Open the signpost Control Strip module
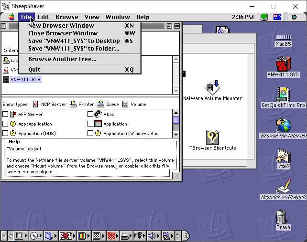The width and height of the screenshot is (307, 242). pyautogui.click(x=140, y=236)
